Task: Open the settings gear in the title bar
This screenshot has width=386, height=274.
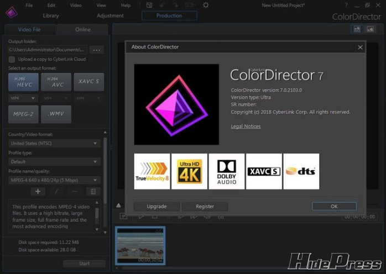Action: 206,5
